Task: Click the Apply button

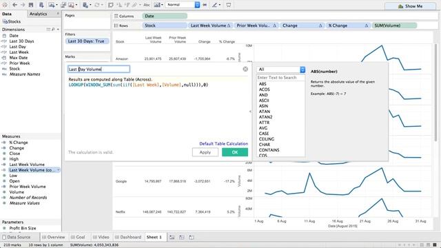Action: tap(205, 152)
